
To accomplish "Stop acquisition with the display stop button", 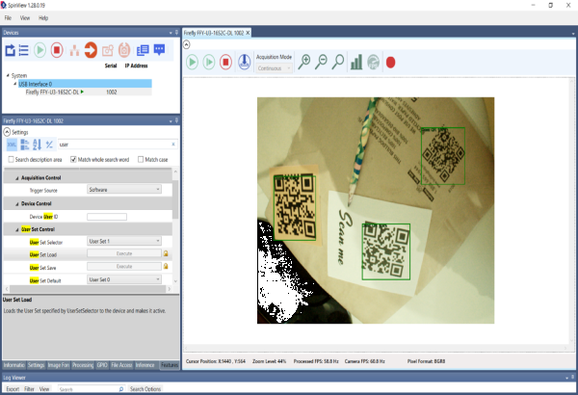I will 225,62.
